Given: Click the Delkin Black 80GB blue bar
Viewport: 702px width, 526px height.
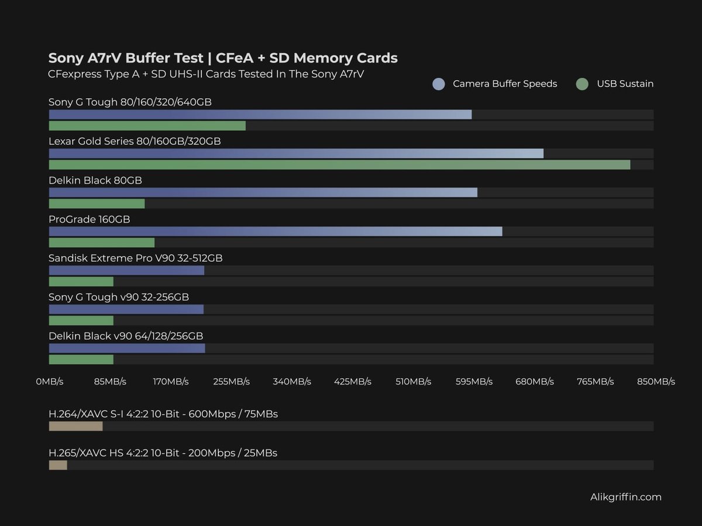Looking at the screenshot, I should tap(263, 192).
